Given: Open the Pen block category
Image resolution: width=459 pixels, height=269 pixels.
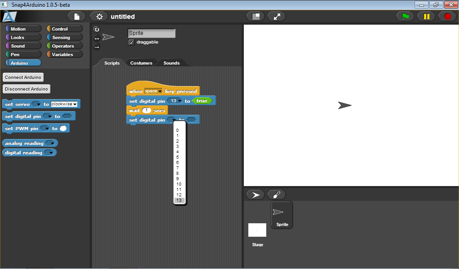Looking at the screenshot, I should (23, 54).
